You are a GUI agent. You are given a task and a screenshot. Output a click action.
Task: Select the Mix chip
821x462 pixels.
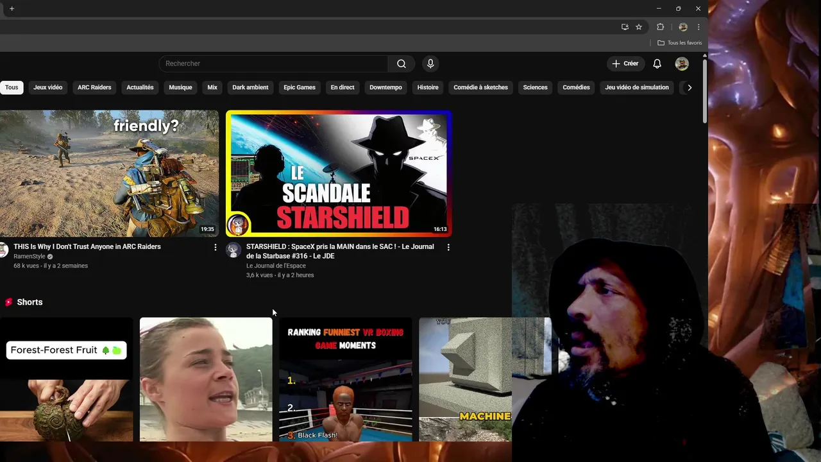(x=212, y=87)
